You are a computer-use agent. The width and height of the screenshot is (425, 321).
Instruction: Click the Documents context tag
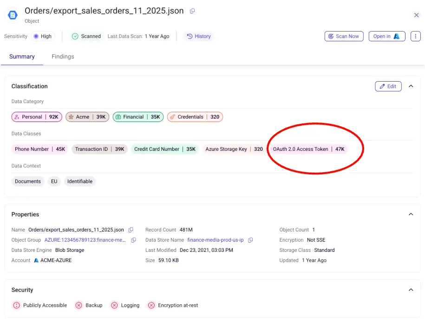28,181
